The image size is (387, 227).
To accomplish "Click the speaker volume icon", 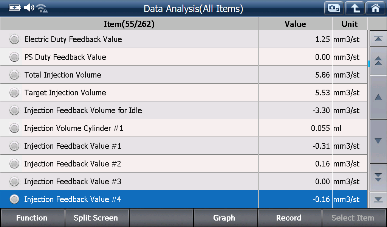I will coord(29,8).
